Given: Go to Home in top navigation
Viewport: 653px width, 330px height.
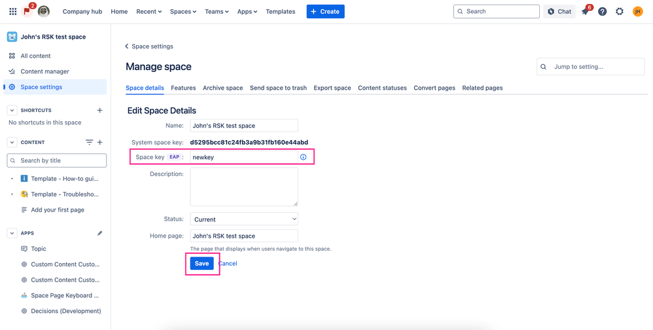Looking at the screenshot, I should pyautogui.click(x=119, y=12).
